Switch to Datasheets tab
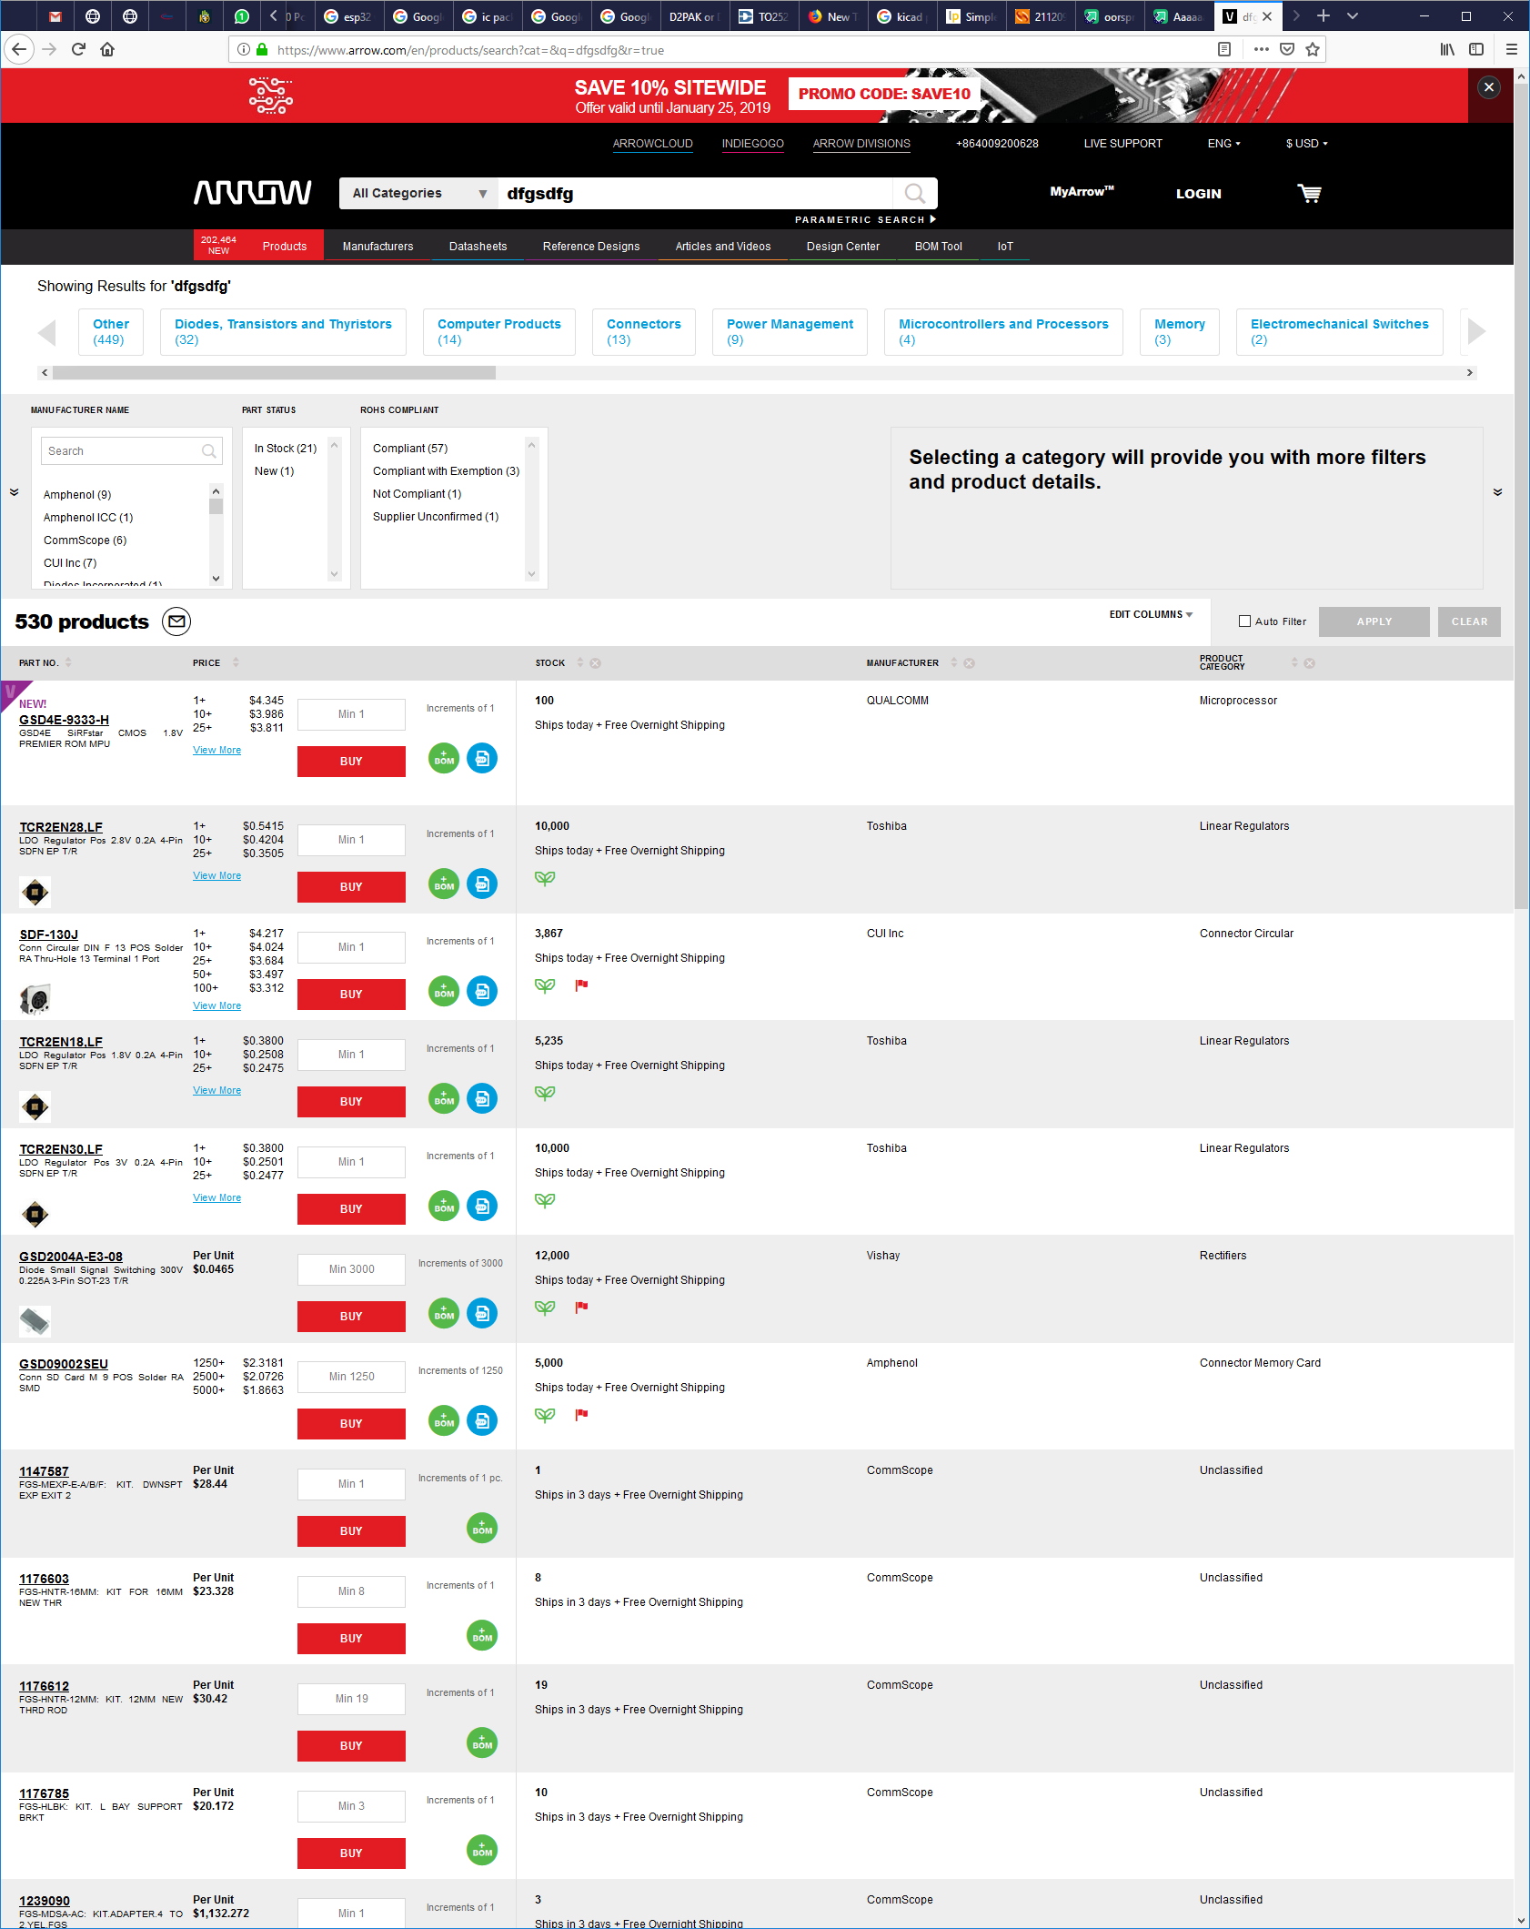This screenshot has height=1929, width=1530. point(478,247)
